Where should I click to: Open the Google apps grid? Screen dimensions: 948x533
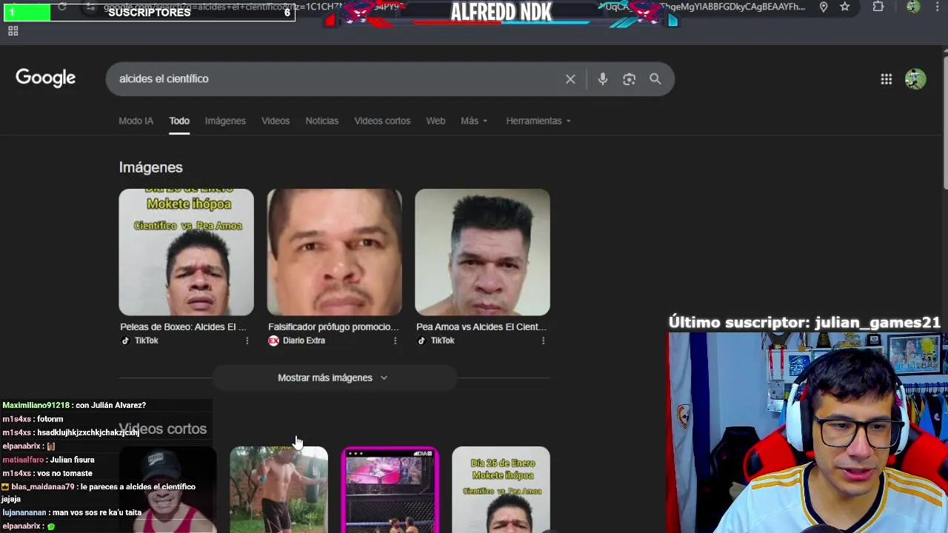pos(887,79)
